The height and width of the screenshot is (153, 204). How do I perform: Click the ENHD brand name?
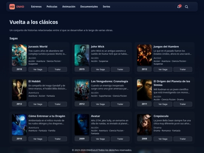tap(20, 7)
